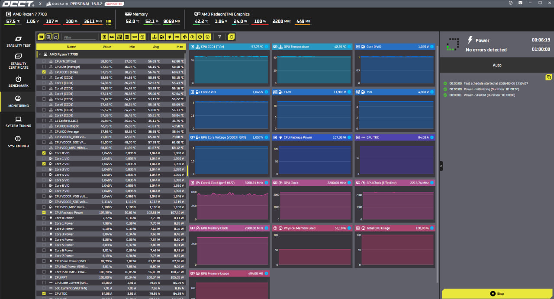Uncheck the CPU CCD1 (Tdie) checkbox
The width and height of the screenshot is (554, 299).
[44, 72]
